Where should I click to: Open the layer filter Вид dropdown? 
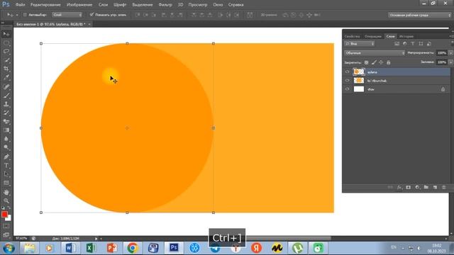(x=360, y=44)
